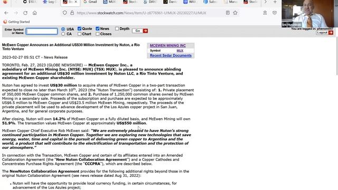The width and height of the screenshot is (338, 190).
Task: Open the MCEWEN MINING INC link
Action: point(168,46)
